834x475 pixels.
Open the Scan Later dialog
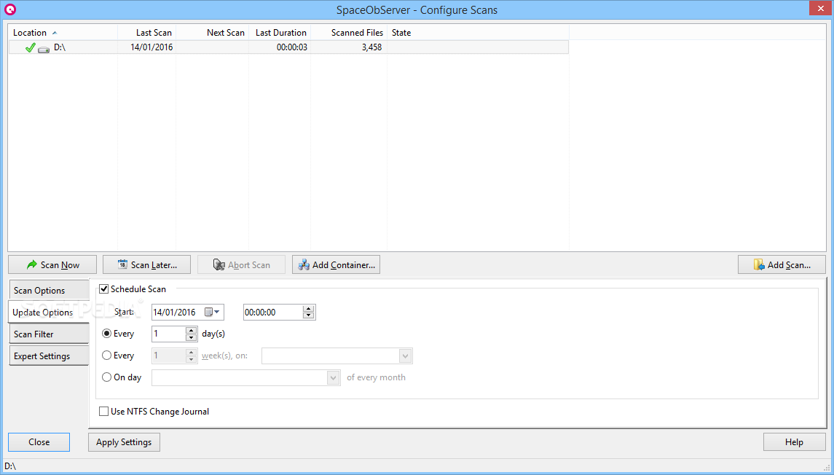[146, 265]
